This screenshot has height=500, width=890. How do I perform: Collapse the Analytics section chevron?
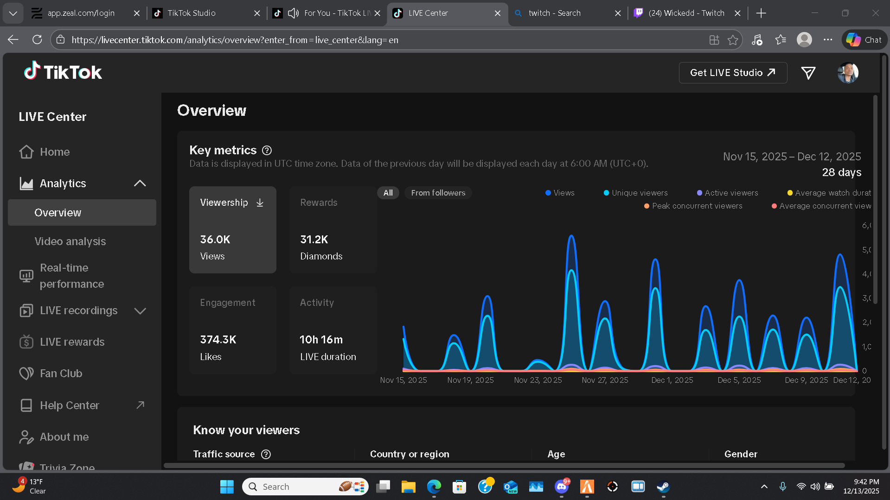pos(140,184)
